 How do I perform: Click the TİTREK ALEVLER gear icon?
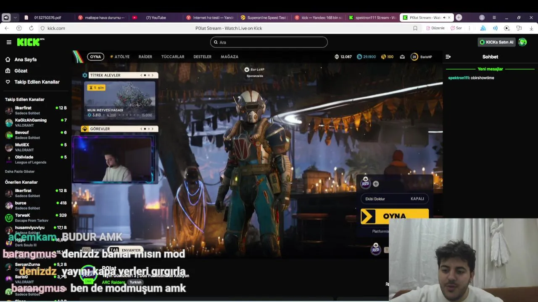point(85,75)
